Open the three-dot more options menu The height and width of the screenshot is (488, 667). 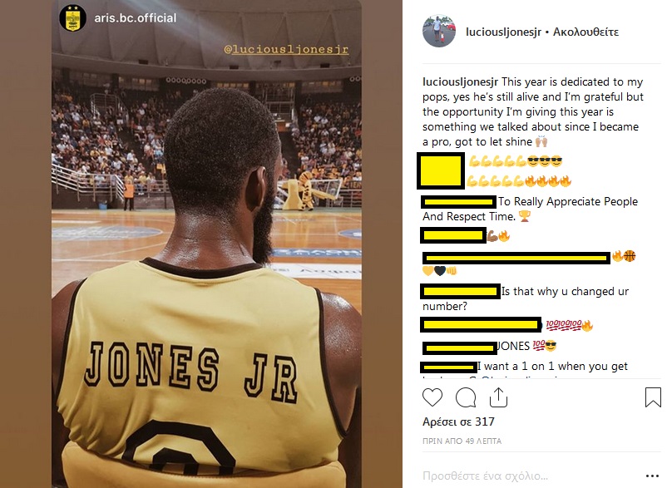[x=652, y=476]
